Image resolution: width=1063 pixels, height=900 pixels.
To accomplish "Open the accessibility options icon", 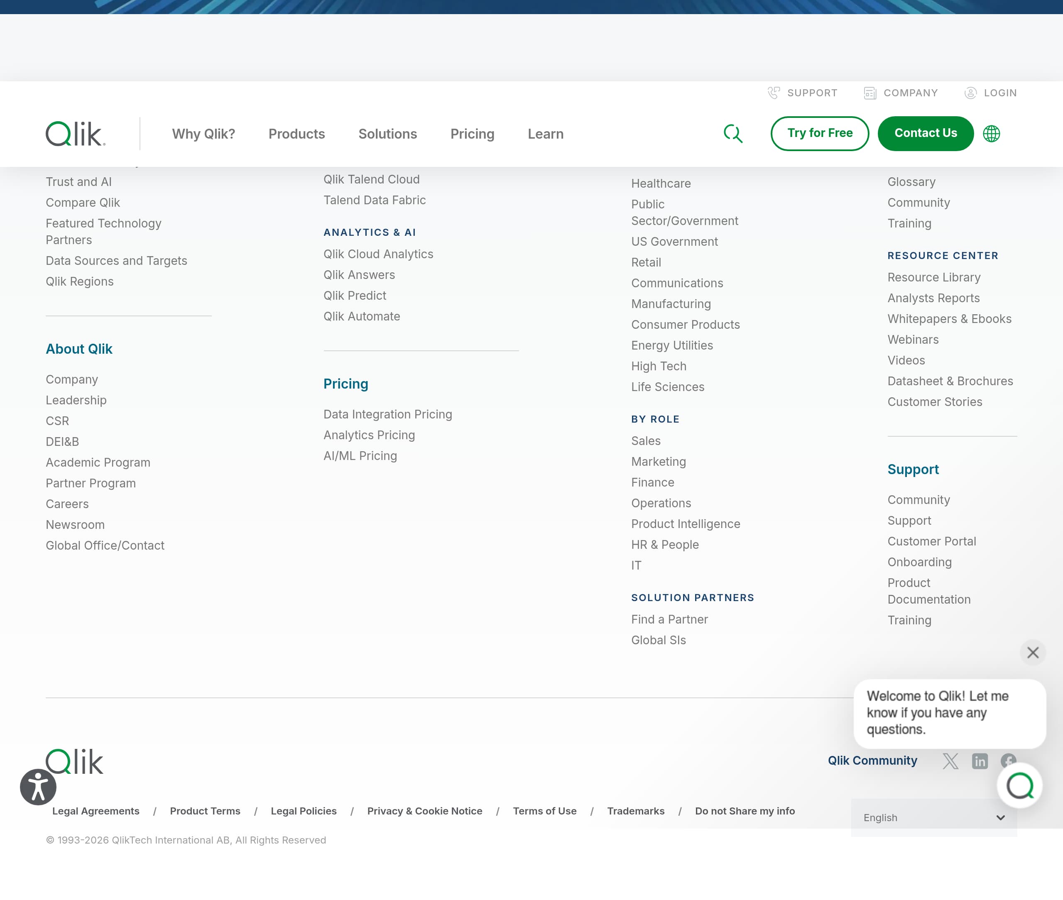I will tap(38, 786).
